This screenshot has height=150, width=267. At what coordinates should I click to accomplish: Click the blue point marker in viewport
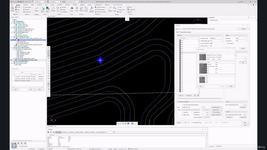point(100,60)
